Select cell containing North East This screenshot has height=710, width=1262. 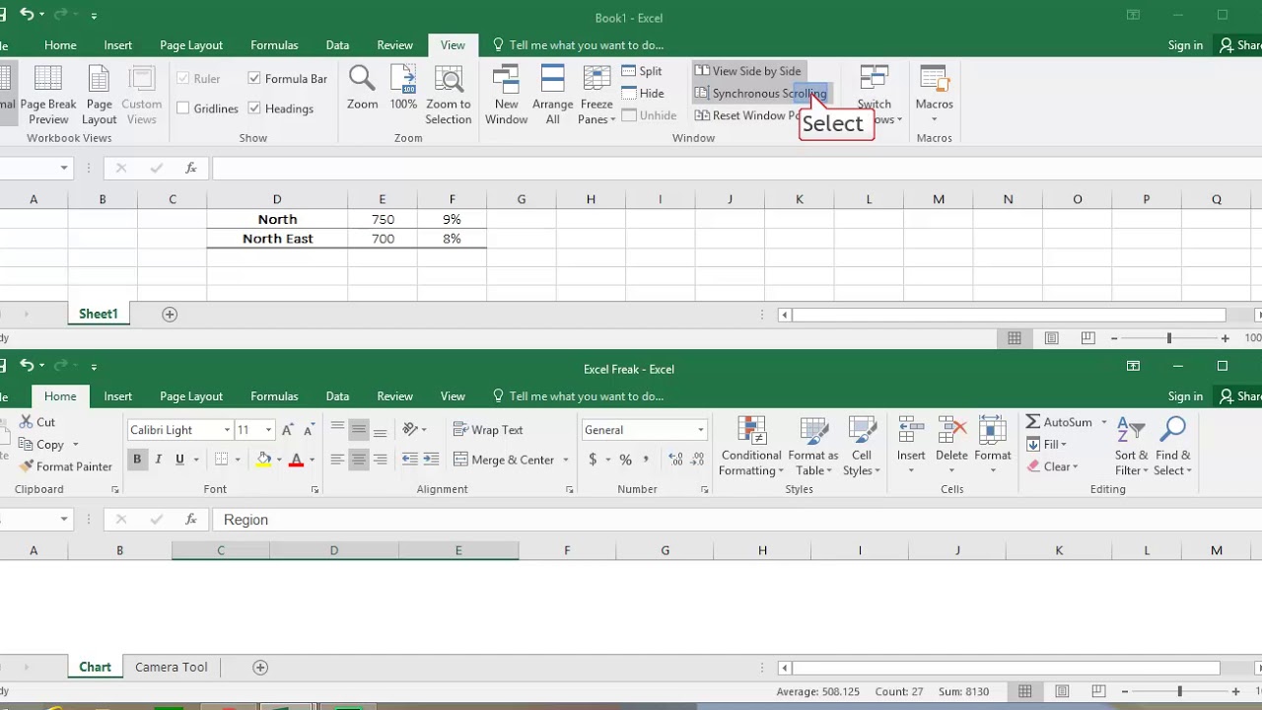click(277, 239)
